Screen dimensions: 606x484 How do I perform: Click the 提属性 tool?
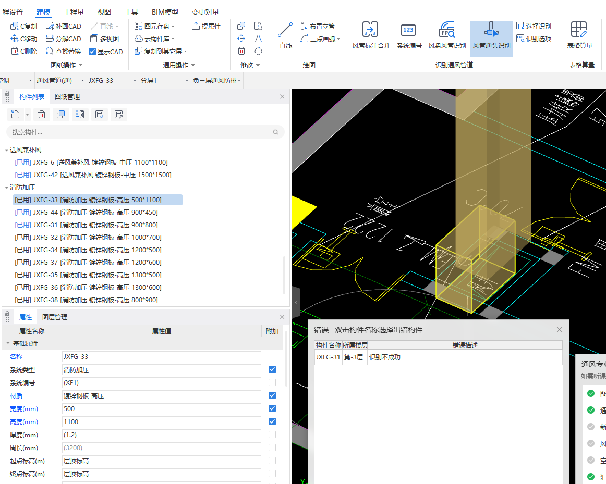[x=207, y=26]
